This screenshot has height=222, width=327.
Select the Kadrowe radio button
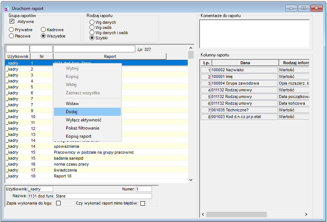43,30
